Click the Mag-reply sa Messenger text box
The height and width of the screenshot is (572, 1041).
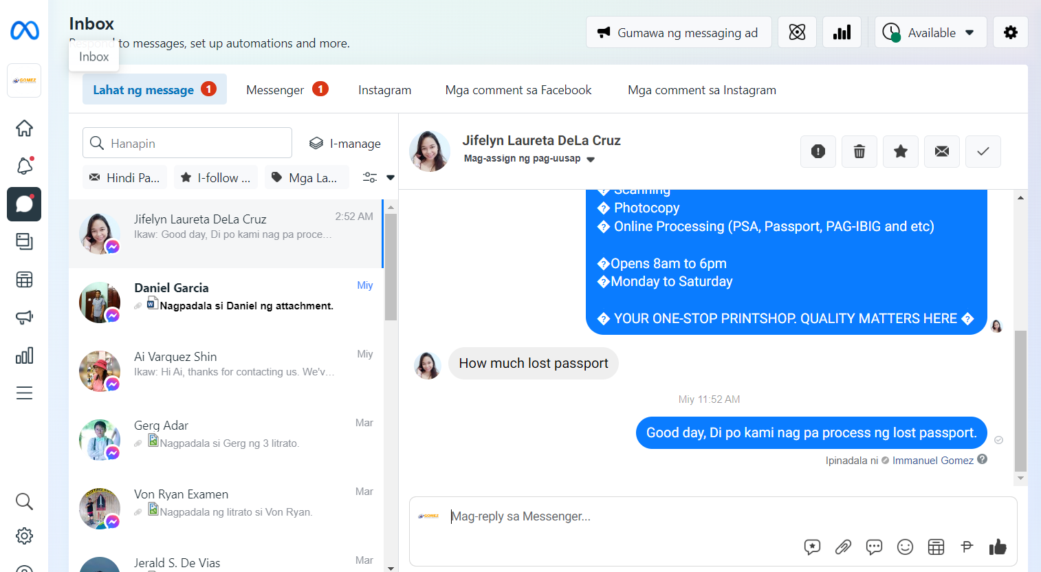713,516
